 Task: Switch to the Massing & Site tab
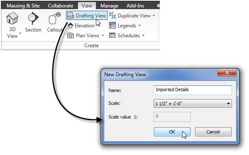point(23,6)
